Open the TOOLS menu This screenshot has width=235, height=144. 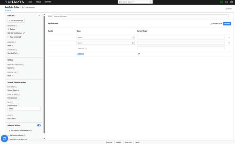coord(38,2)
